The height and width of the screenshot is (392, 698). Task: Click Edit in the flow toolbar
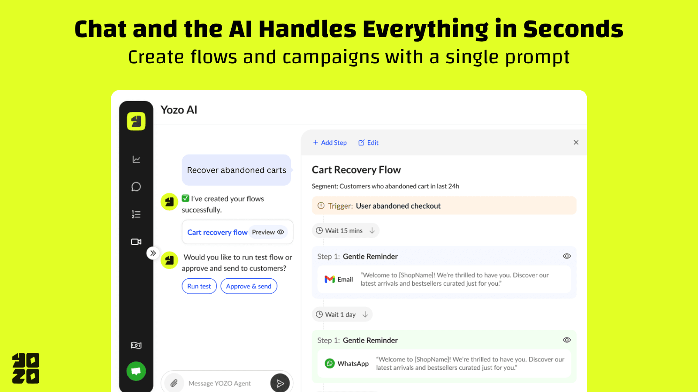(369, 142)
